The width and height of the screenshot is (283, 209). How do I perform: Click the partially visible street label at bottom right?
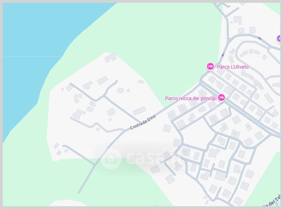pyautogui.click(x=272, y=202)
